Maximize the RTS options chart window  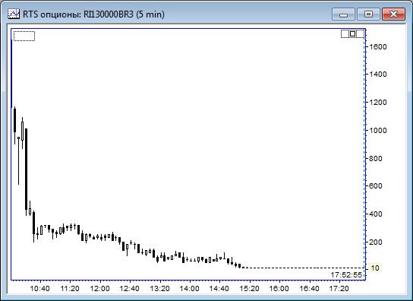(368, 14)
